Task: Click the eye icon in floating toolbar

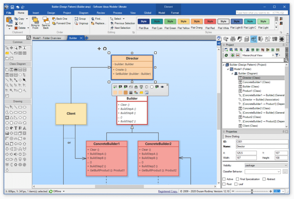Action: 162,87
